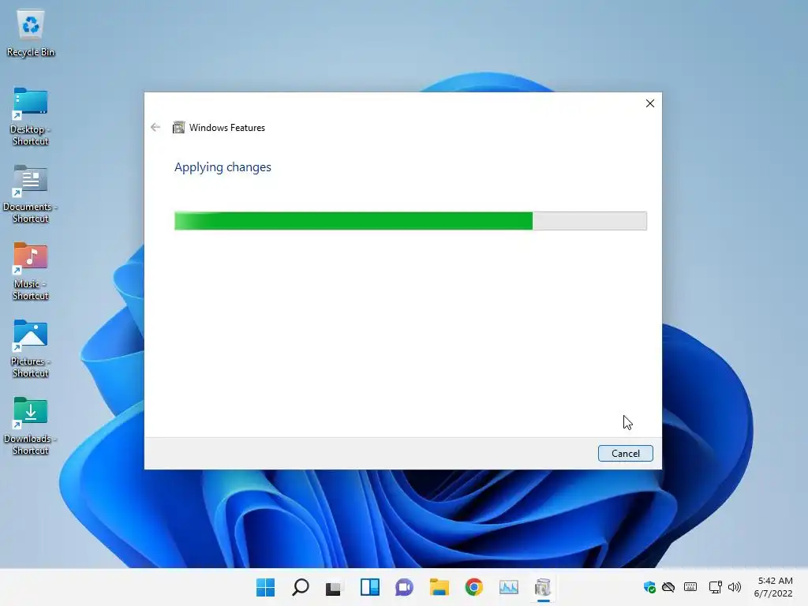The image size is (808, 606).
Task: Close the Windows Features dialog
Action: click(x=650, y=103)
